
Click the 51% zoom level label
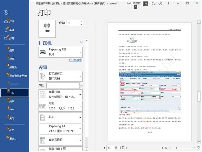(164, 148)
